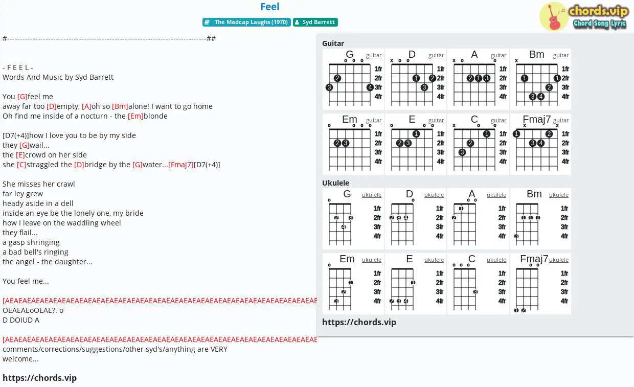The width and height of the screenshot is (634, 387).
Task: Click the album book icon
Action: 206,22
